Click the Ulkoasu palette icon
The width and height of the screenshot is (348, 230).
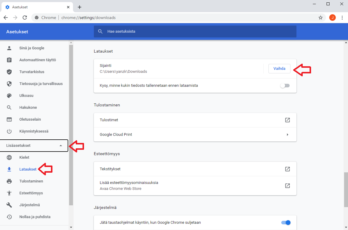[x=9, y=96]
